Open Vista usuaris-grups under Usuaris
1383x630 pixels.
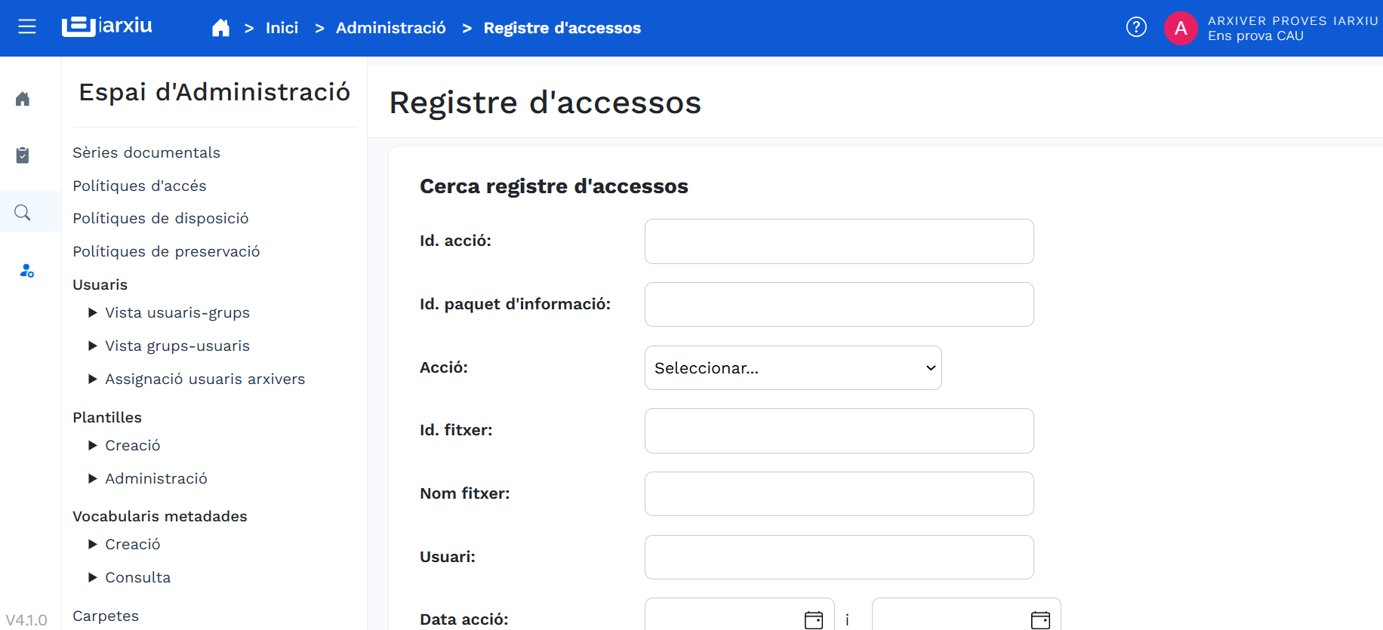177,312
